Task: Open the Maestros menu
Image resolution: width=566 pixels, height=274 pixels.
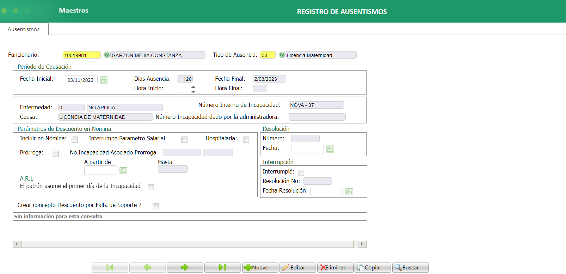Action: (x=74, y=11)
